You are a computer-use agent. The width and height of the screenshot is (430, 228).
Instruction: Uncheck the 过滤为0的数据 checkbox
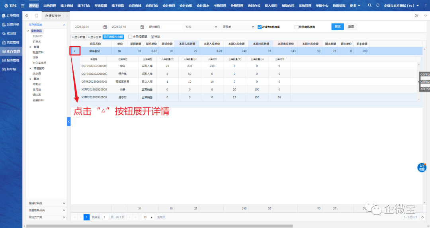pyautogui.click(x=260, y=27)
